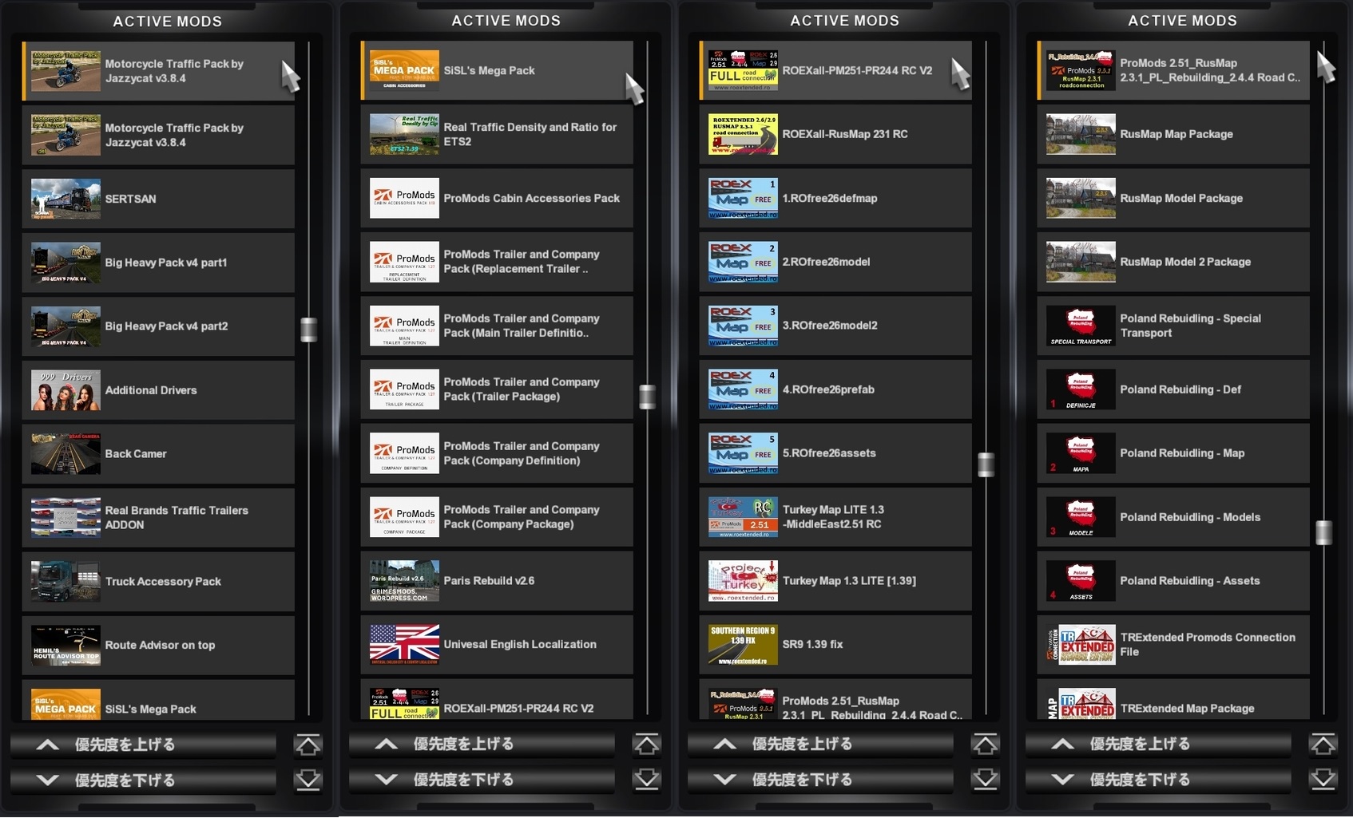Click move-to-bottom arrow icon in Paris Rebuild panel
1353x818 pixels.
647,780
